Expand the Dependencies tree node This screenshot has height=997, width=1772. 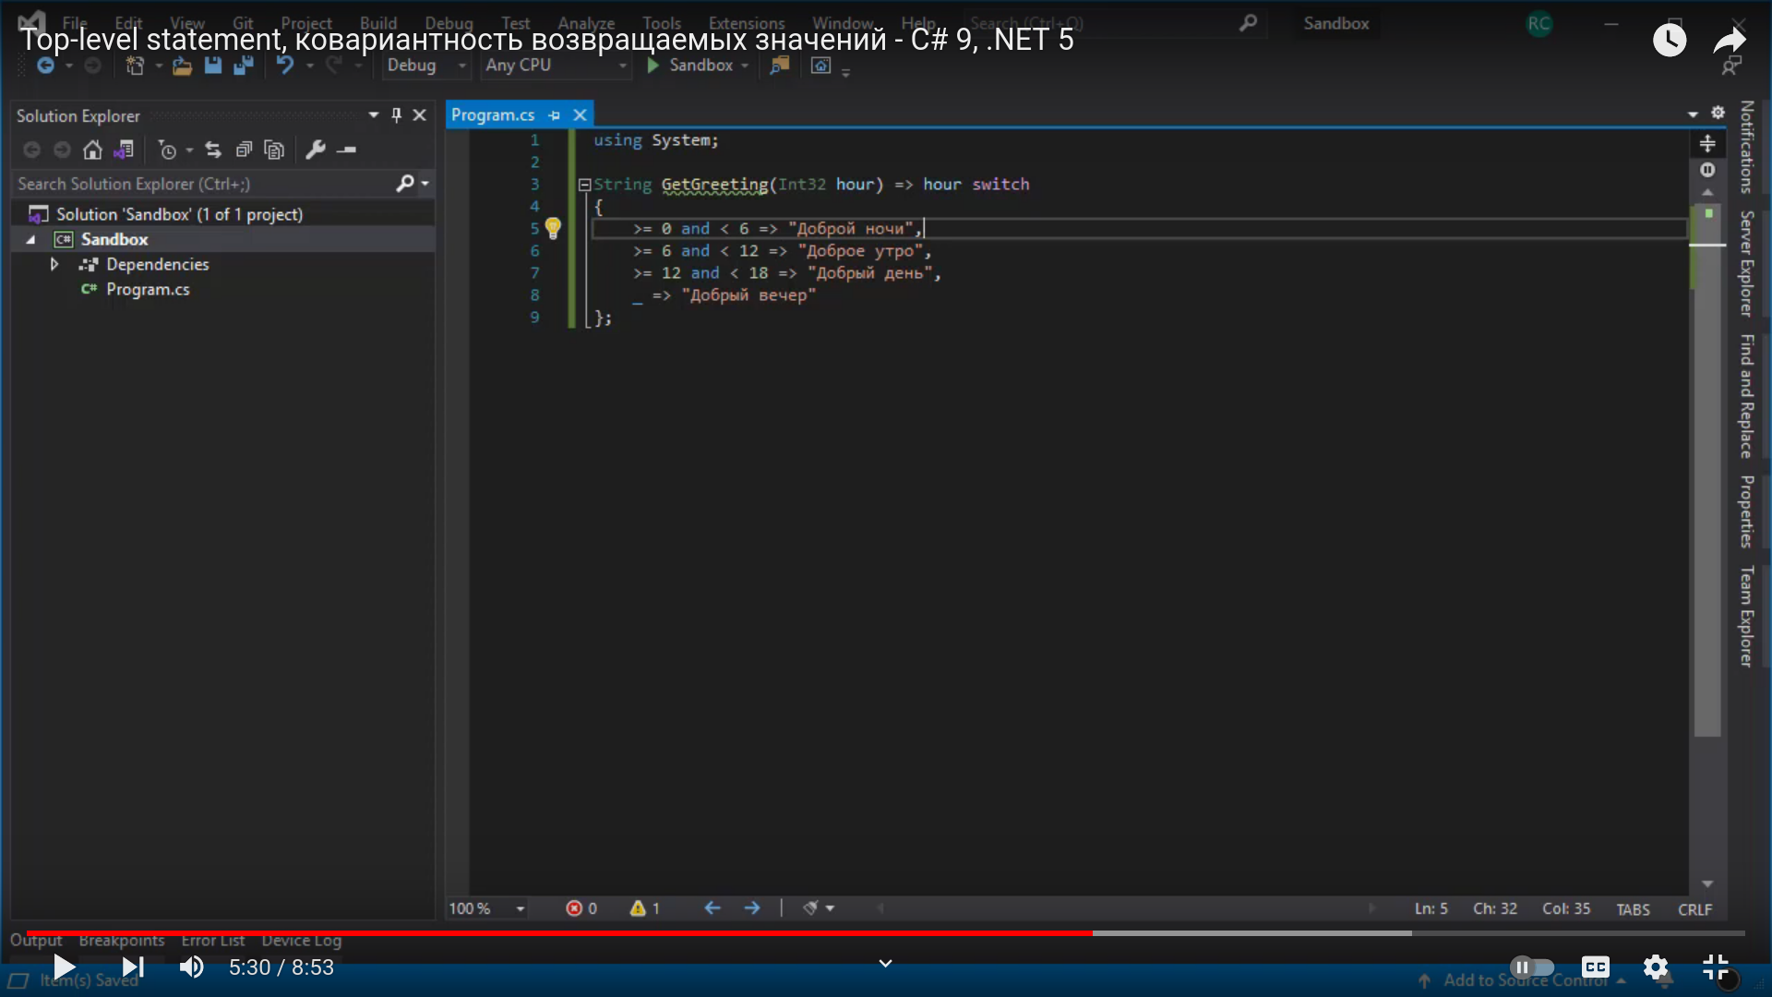pos(54,265)
